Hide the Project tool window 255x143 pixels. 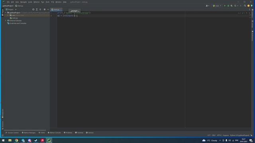point(48,10)
